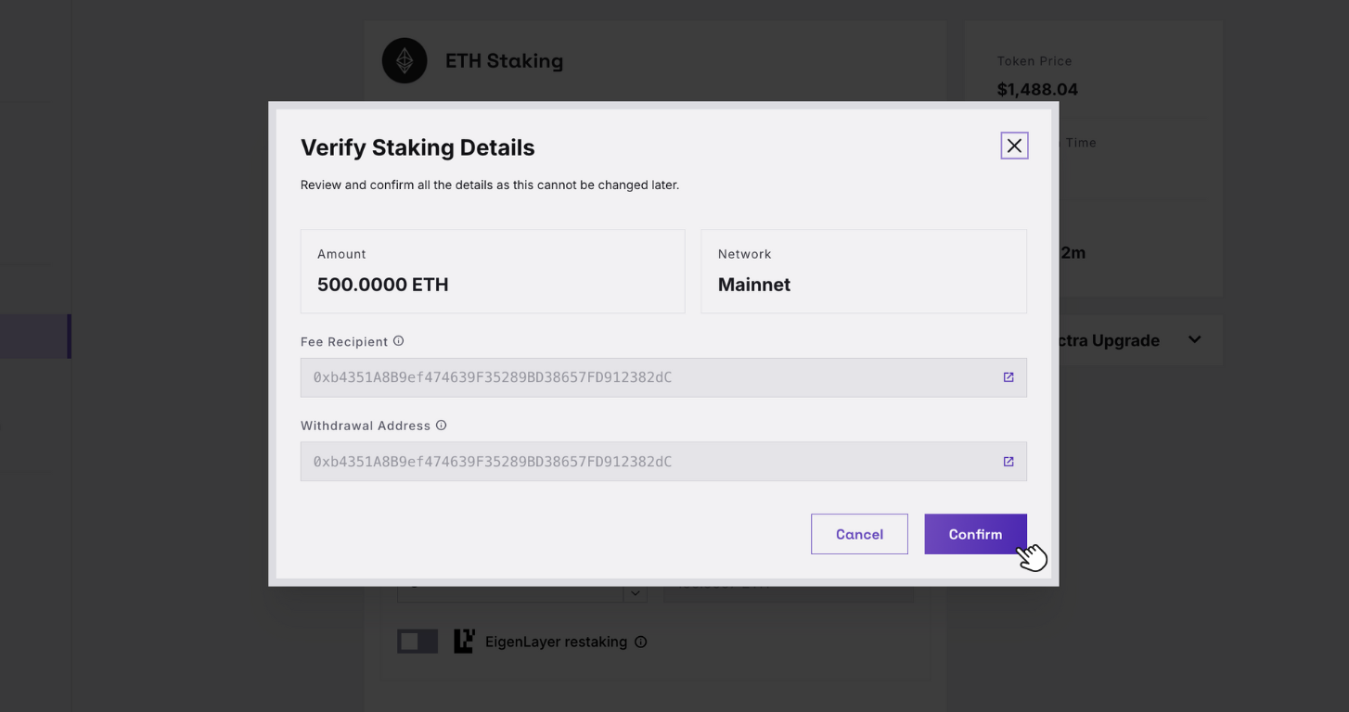Select the Mainnet Network card

click(864, 272)
